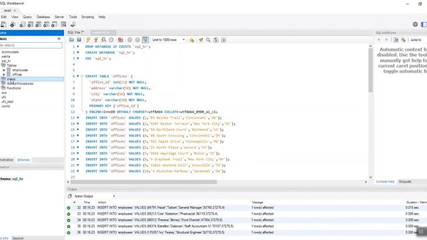Screen dimensions: 427x240
Task: Open the schema inspector toolbar icon
Action: tap(13, 25)
